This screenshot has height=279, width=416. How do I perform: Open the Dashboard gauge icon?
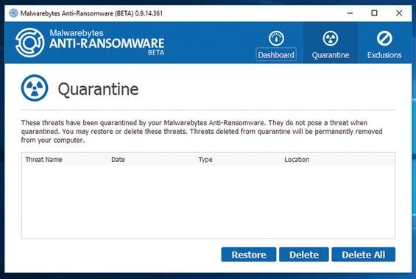point(276,38)
